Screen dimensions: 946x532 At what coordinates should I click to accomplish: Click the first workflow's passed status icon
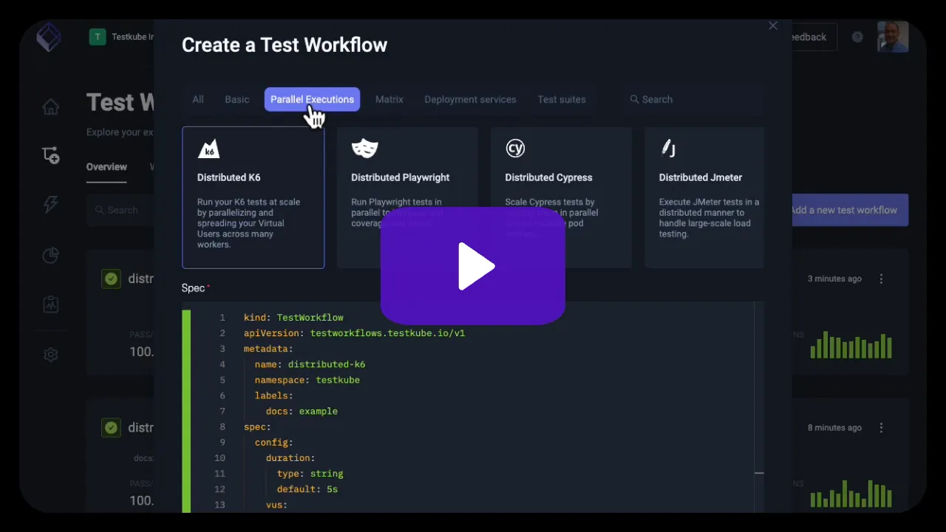(111, 279)
